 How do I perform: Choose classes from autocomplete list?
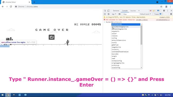coord(126,36)
